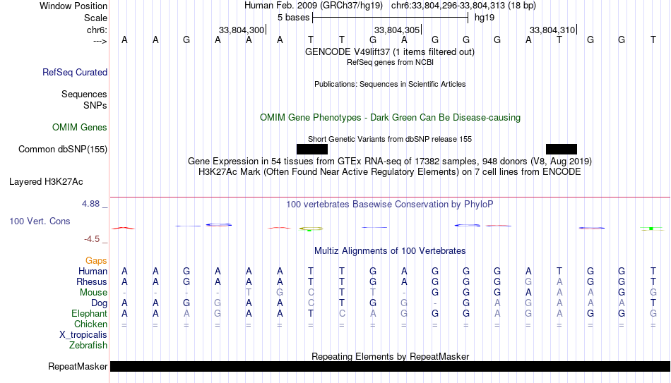
Task: Open Publications: Sequences in Scientific Articles title
Action: point(390,84)
